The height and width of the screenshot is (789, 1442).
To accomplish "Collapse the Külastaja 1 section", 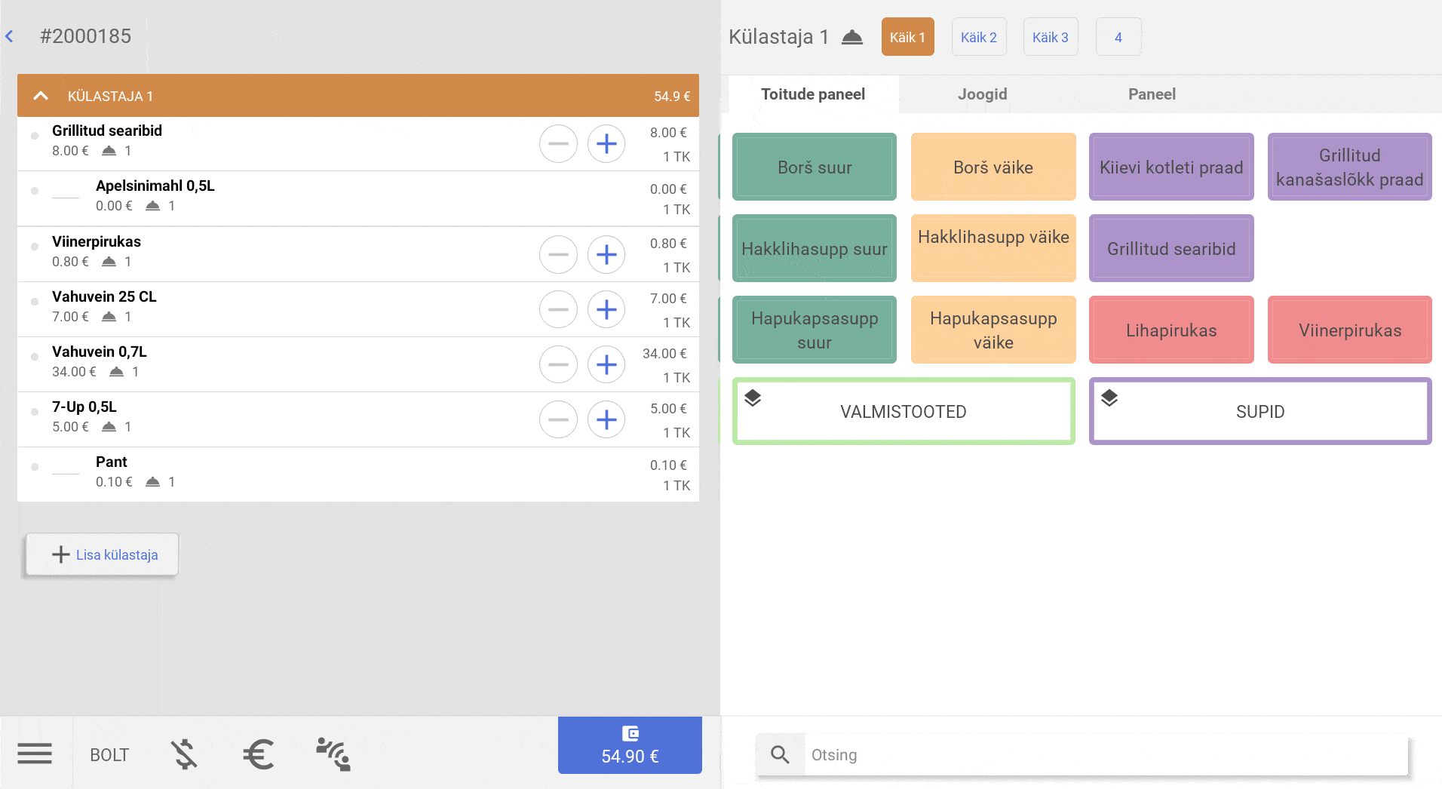I will pyautogui.click(x=41, y=96).
